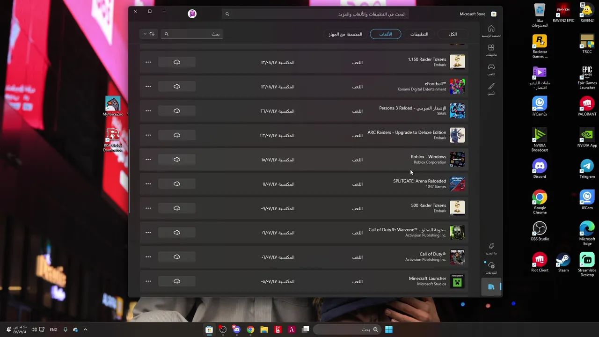Viewport: 599px width, 337px height.
Task: Open ARC Raiders - Upgrade to Deluxe Edition
Action: click(407, 132)
